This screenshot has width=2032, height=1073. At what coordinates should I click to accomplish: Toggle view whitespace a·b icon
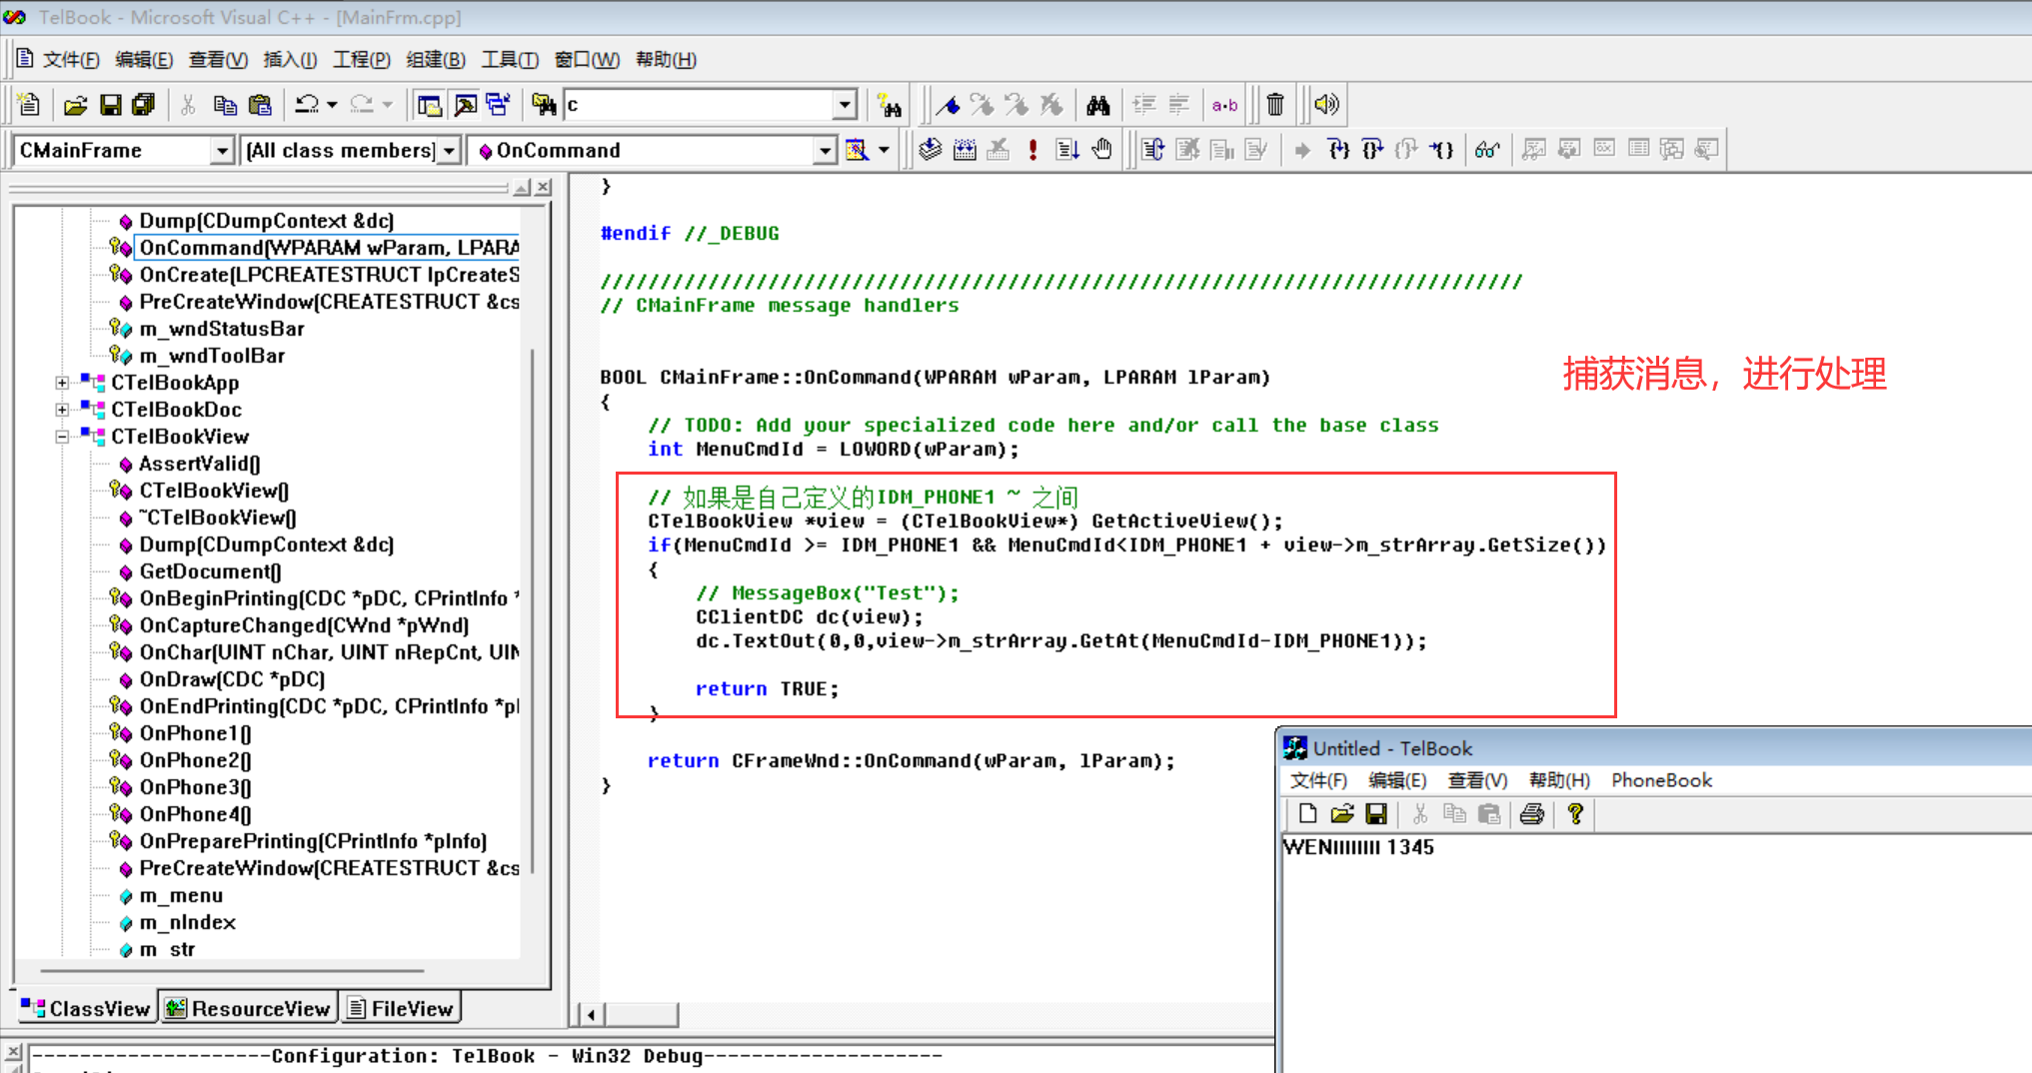[x=1224, y=105]
